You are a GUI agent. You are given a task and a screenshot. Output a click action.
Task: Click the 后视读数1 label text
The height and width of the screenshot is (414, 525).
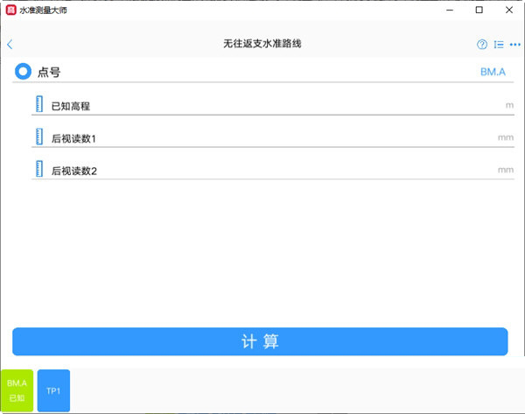pyautogui.click(x=73, y=138)
